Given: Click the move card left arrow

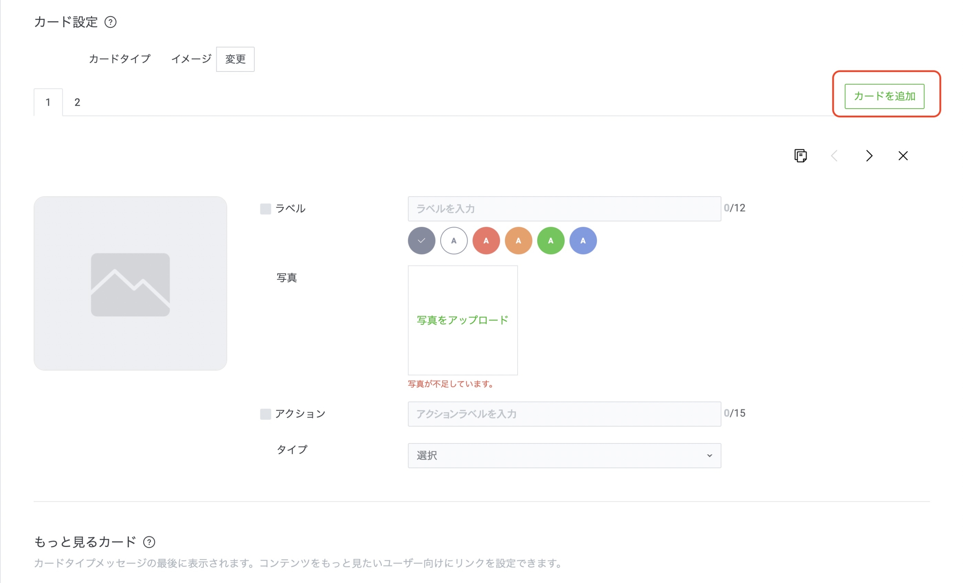Looking at the screenshot, I should click(x=834, y=156).
